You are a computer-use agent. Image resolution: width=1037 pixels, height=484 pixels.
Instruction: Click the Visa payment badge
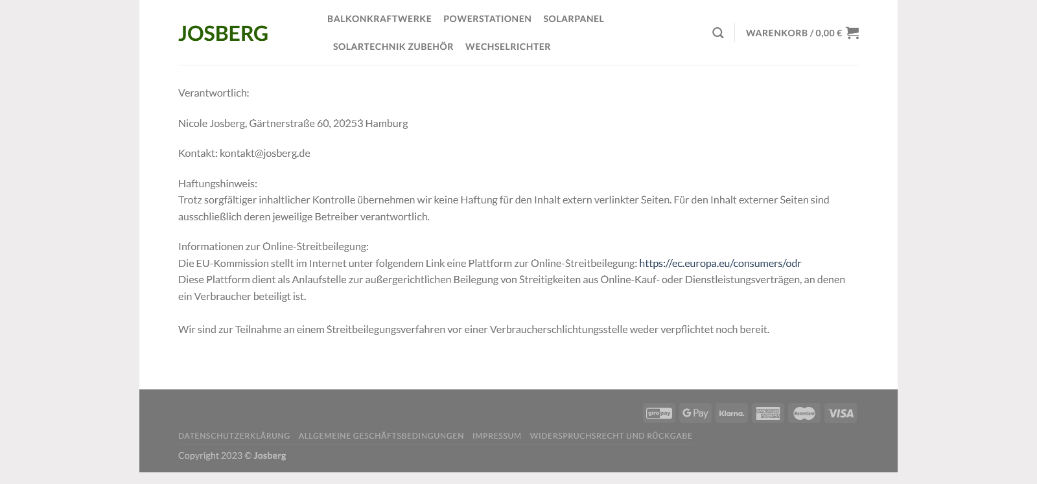841,413
